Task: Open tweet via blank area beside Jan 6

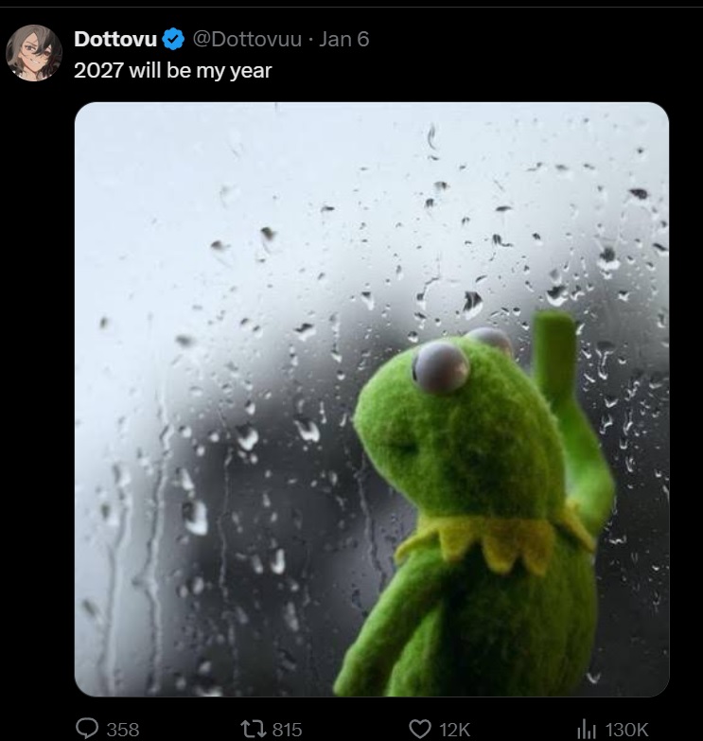Action: coord(519,39)
